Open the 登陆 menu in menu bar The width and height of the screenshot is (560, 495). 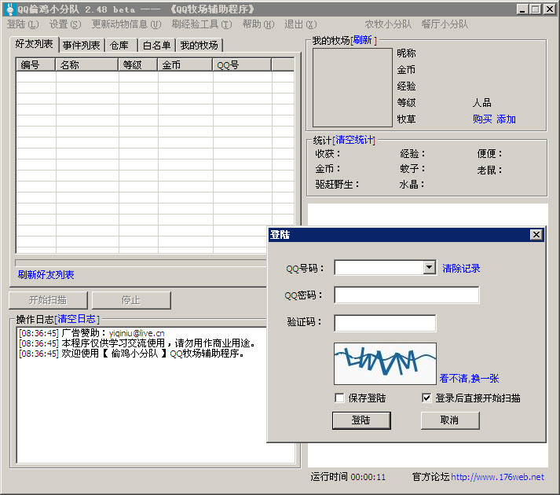click(x=22, y=24)
